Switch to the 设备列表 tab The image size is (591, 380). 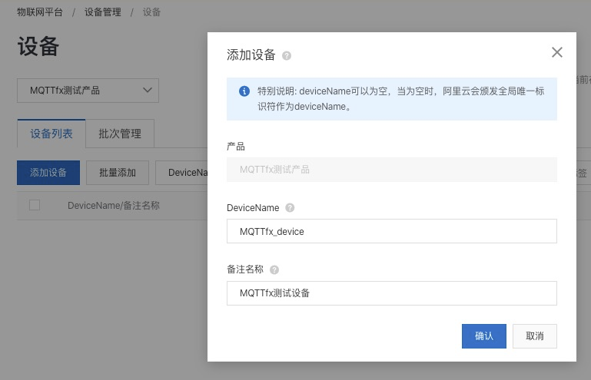point(51,134)
